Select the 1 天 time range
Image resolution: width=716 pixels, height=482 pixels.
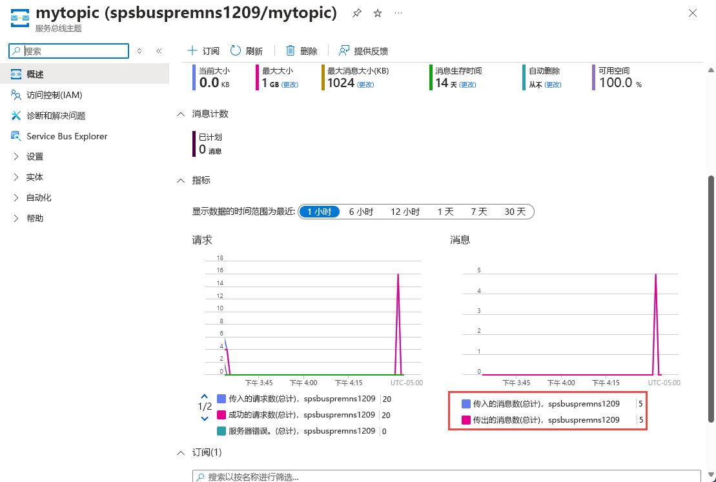coord(445,212)
